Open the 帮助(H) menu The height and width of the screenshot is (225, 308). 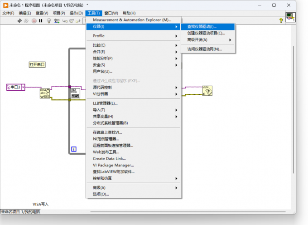click(x=129, y=13)
